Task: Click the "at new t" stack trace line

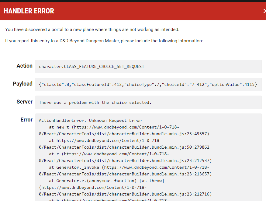Action: [114, 127]
